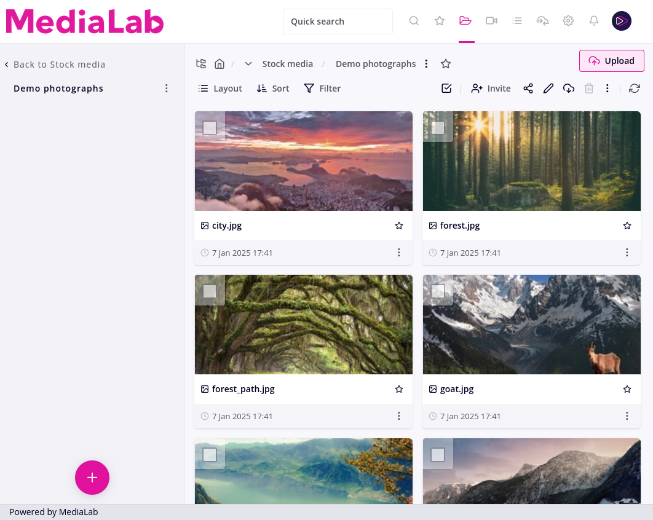Viewport: 653px width, 520px height.
Task: Expand the breadcrumb chevron dropdown
Action: 248,64
